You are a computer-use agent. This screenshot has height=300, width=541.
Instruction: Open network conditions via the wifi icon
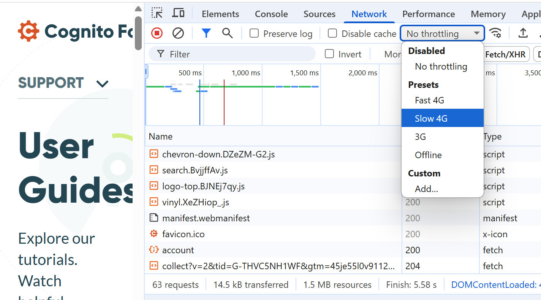click(496, 33)
